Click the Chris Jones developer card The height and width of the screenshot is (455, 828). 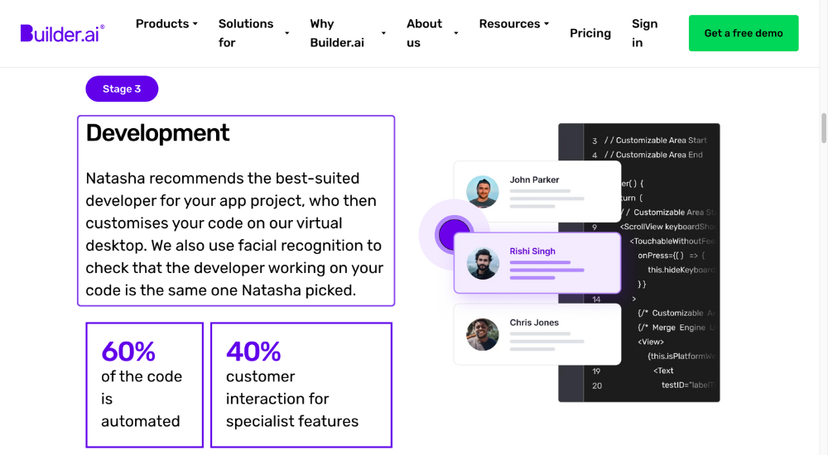[x=537, y=334]
